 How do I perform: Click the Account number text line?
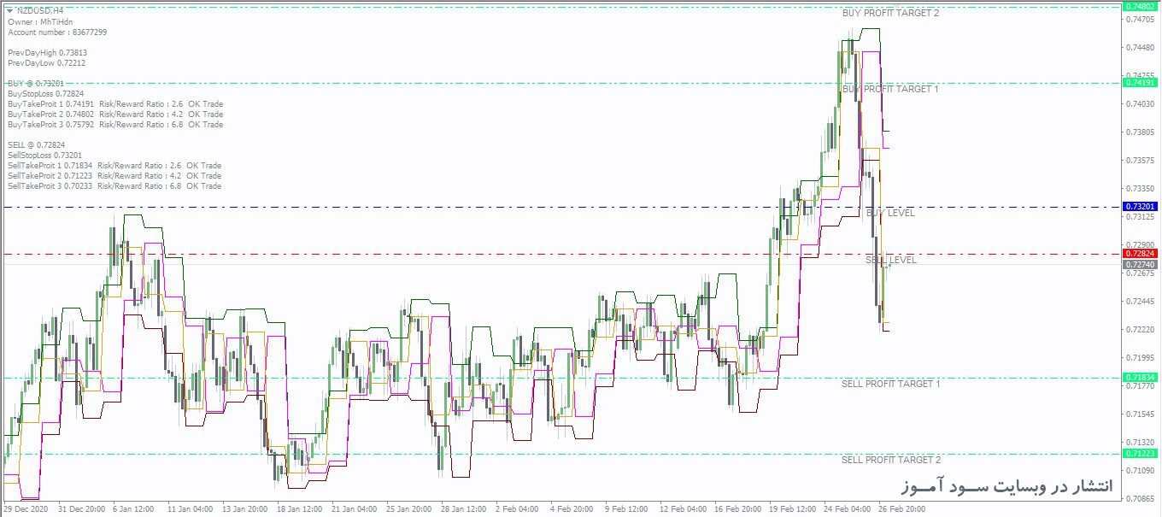coord(57,32)
